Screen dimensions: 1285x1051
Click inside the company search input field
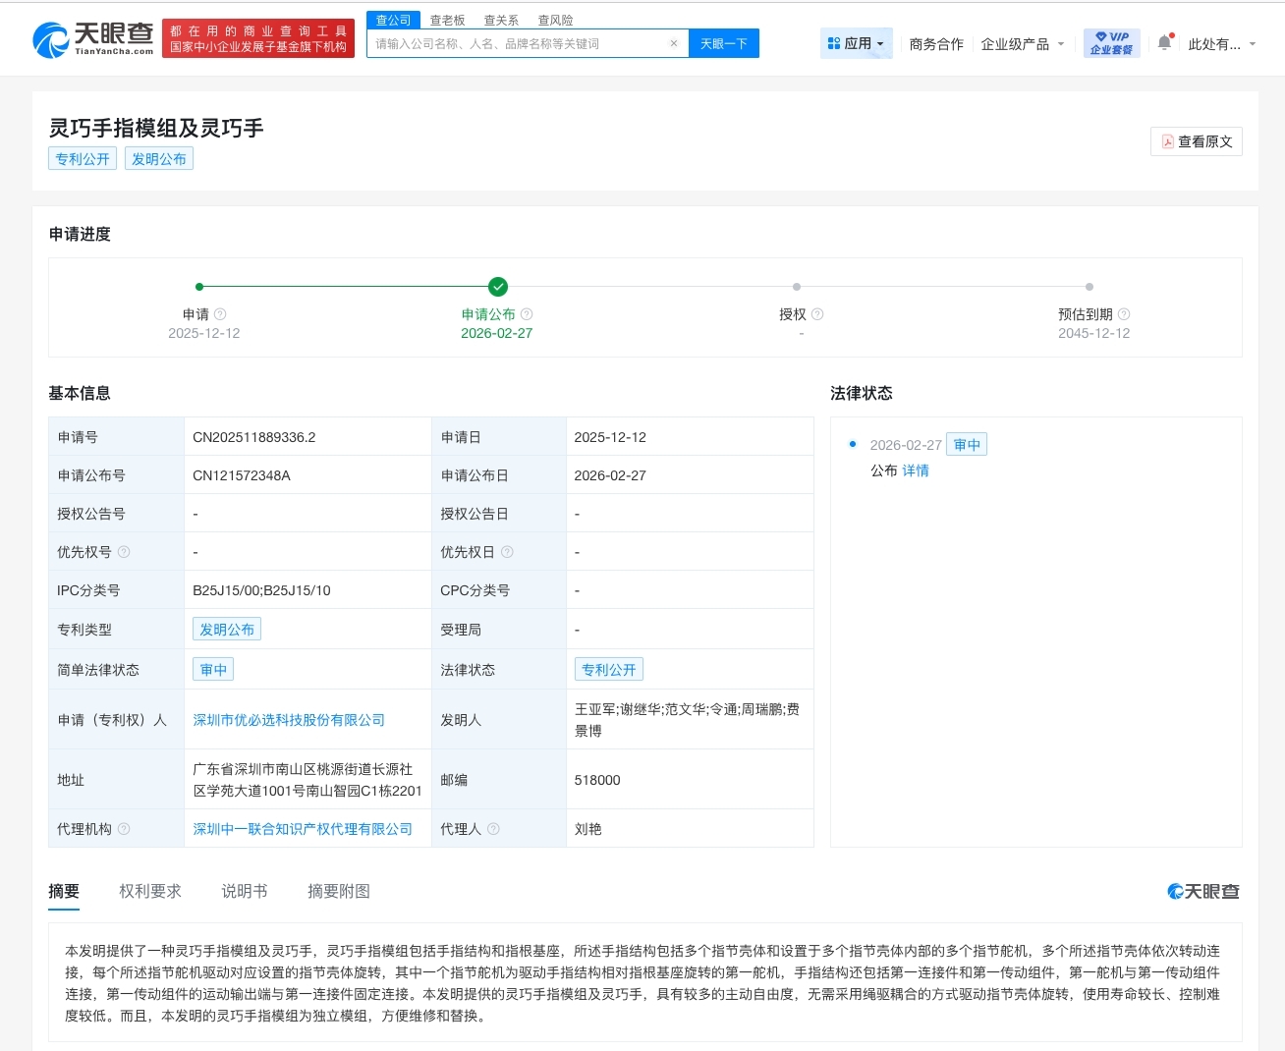tap(511, 43)
